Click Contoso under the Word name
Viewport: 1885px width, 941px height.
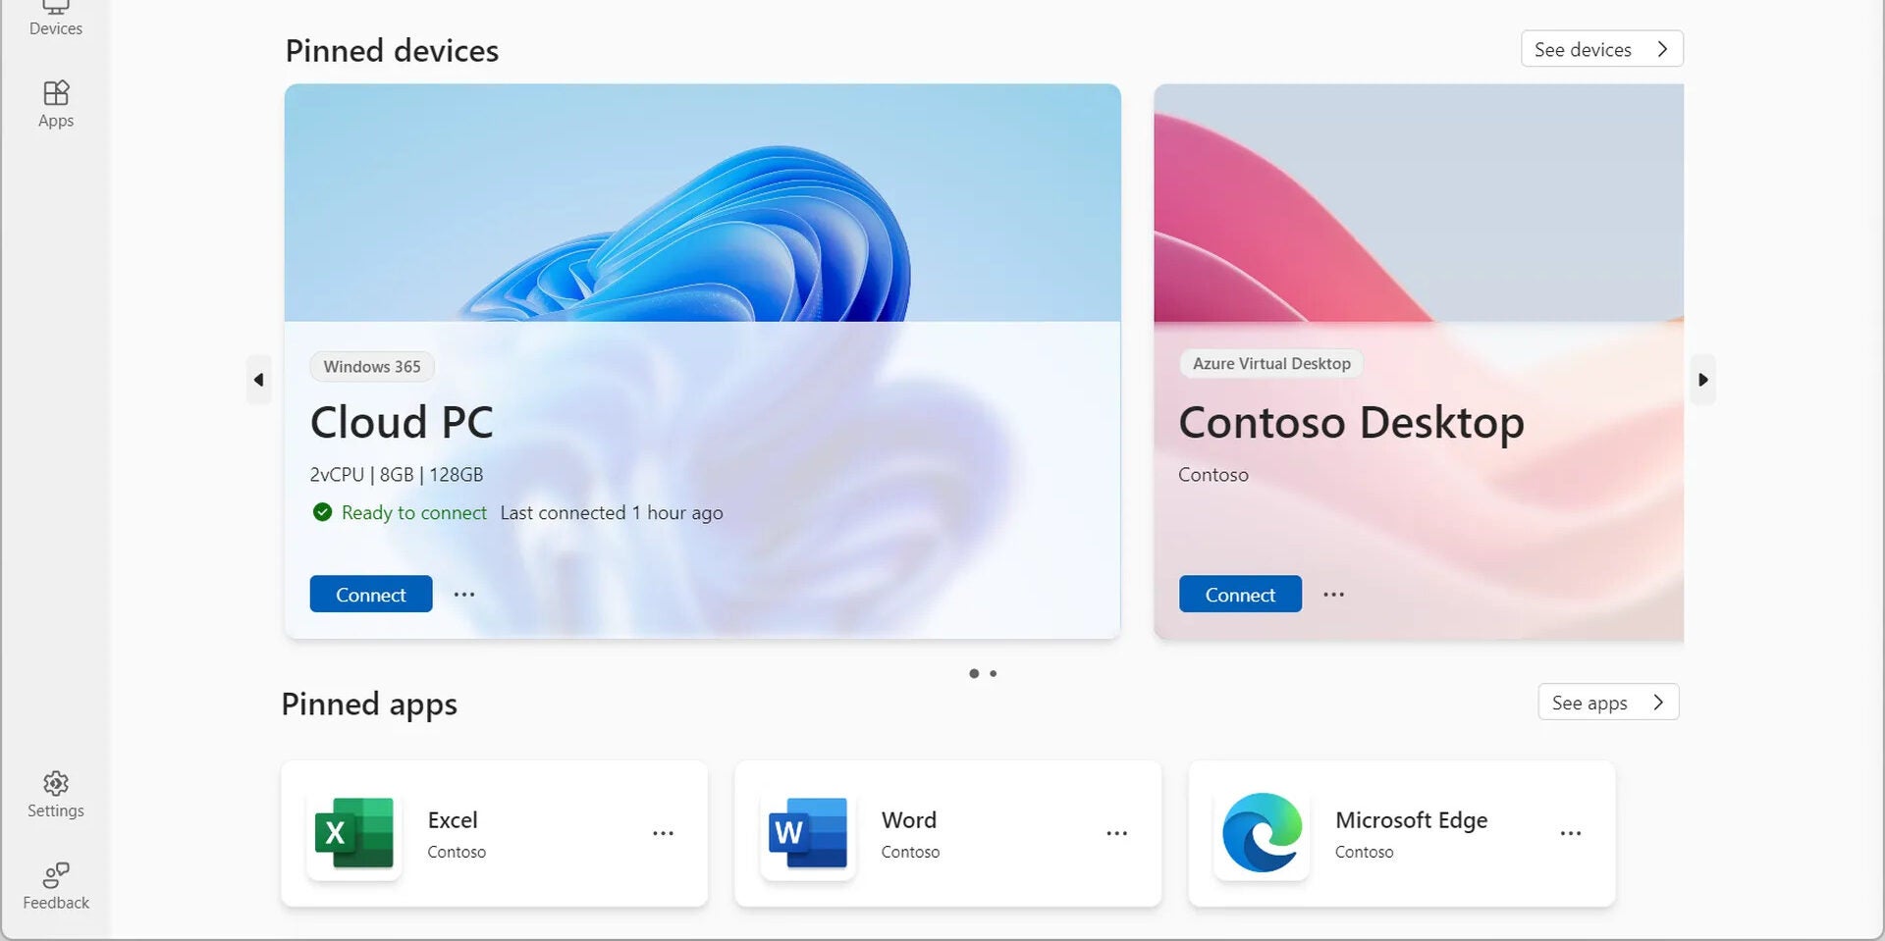tap(910, 852)
